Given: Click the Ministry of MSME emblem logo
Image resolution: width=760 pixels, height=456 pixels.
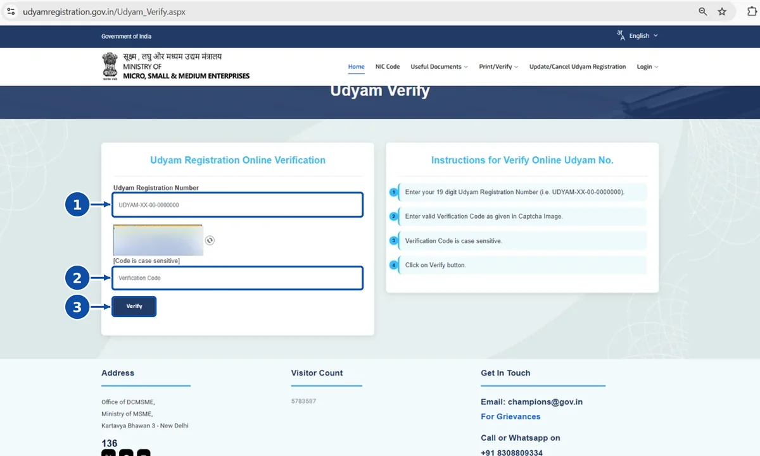Looking at the screenshot, I should [x=110, y=66].
